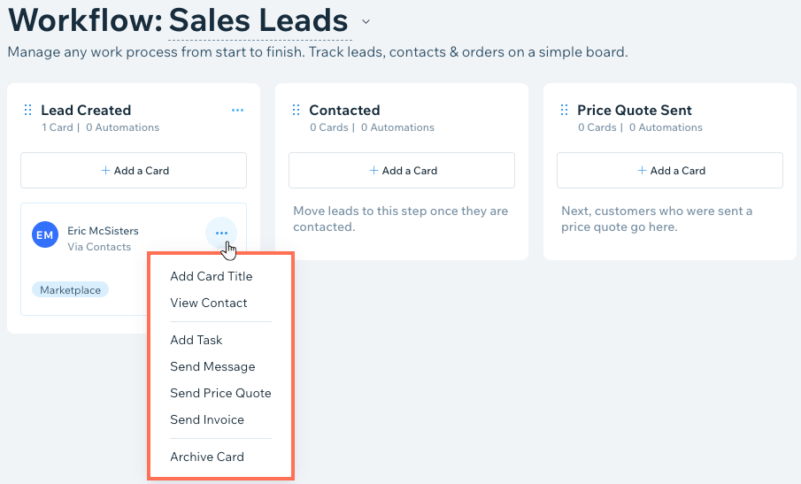Choose Archive Card from the menu
The width and height of the screenshot is (801, 484).
(207, 457)
